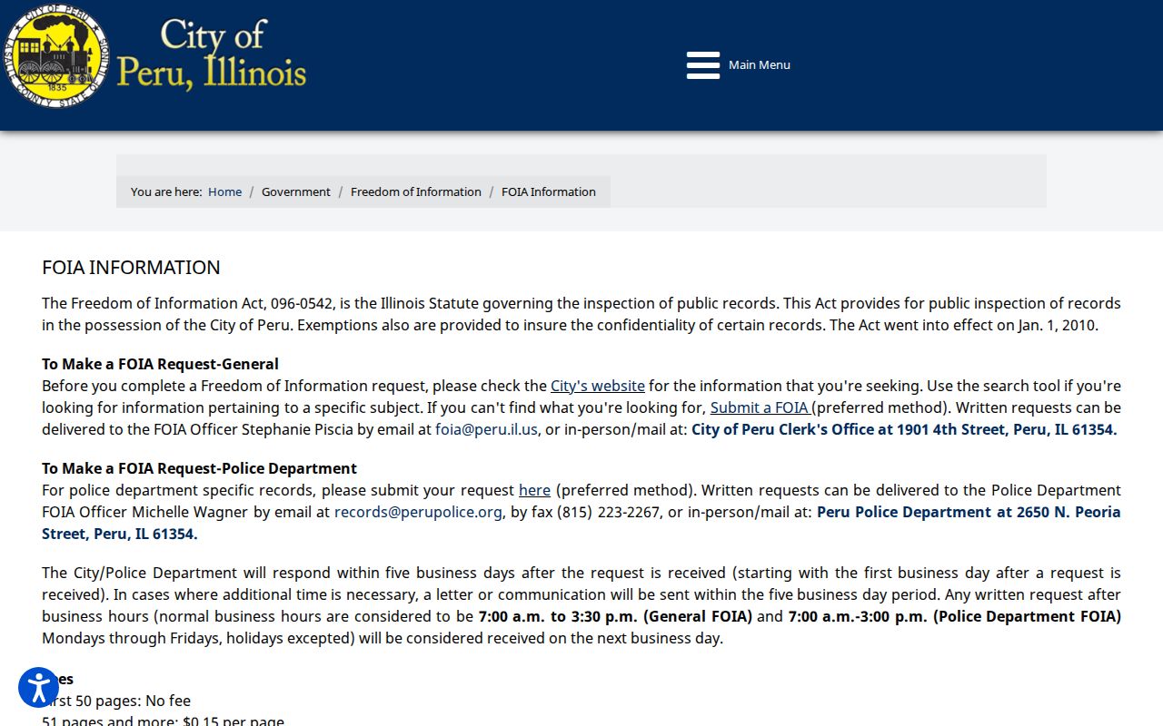Select the Government breadcrumb item
1163x726 pixels.
pos(296,191)
